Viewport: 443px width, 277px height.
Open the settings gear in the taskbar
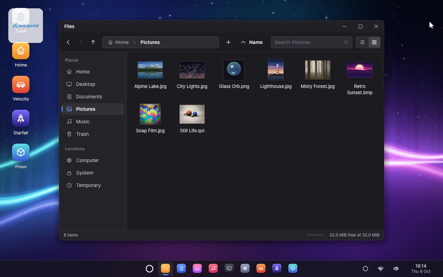(x=245, y=268)
